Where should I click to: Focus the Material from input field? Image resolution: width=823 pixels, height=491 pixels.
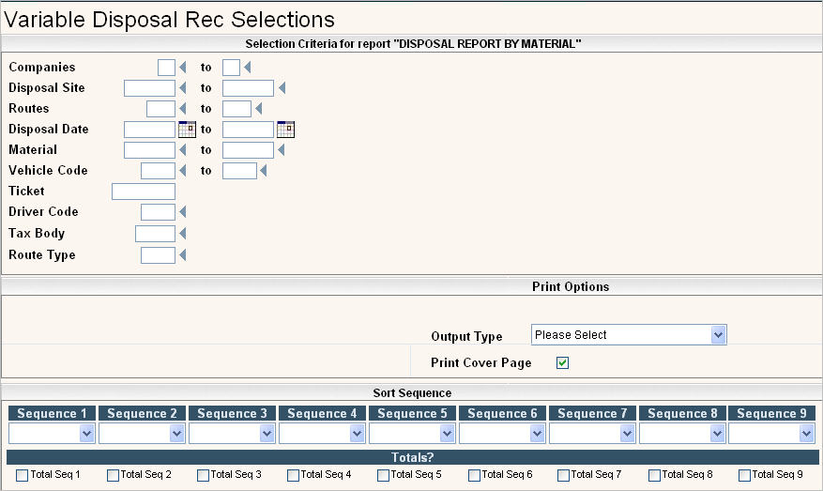click(149, 150)
